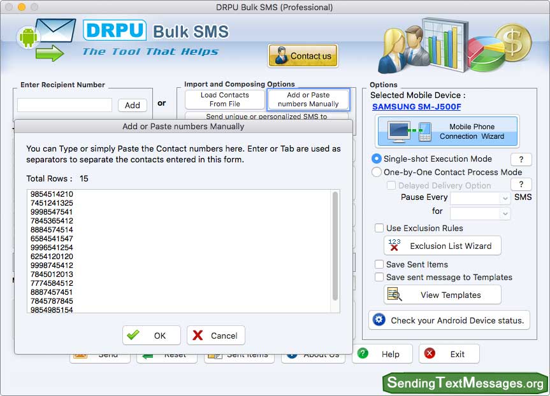
Task: Select number 6584541547 in the list
Action: pos(52,239)
